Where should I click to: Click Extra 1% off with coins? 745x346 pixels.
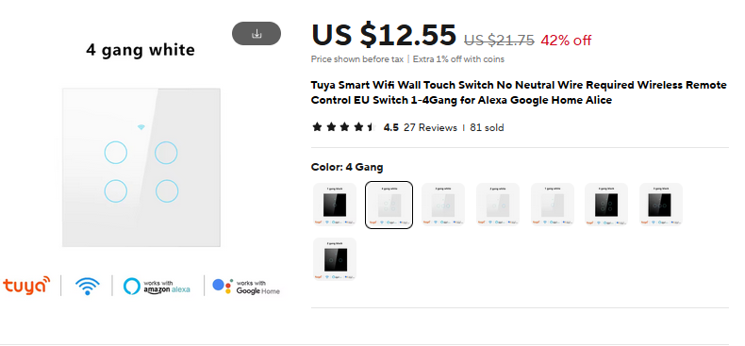point(458,59)
